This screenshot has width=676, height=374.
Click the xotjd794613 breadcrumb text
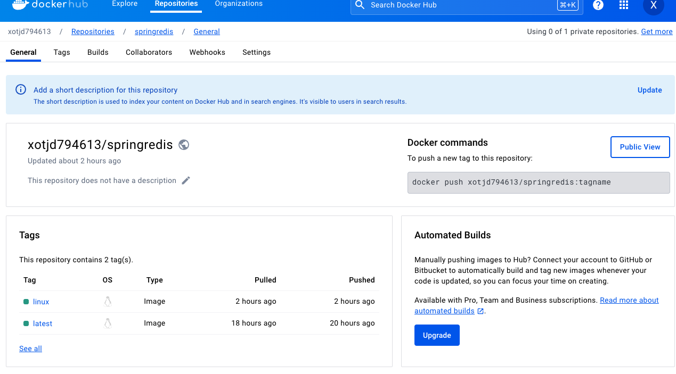tap(29, 31)
